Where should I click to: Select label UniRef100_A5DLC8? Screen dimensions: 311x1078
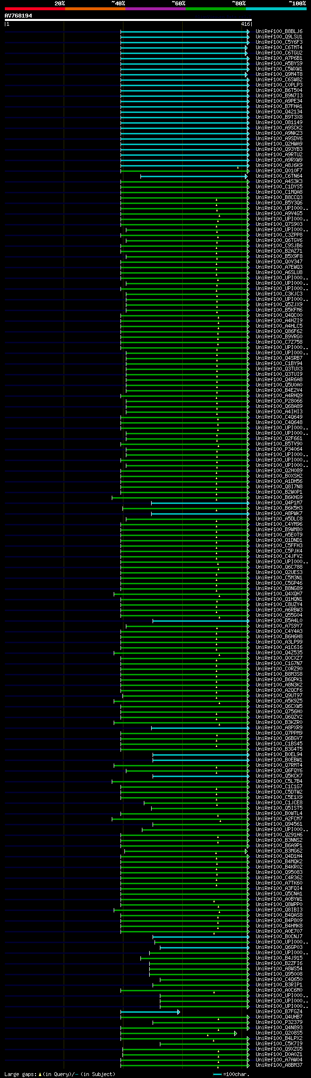pos(279,519)
